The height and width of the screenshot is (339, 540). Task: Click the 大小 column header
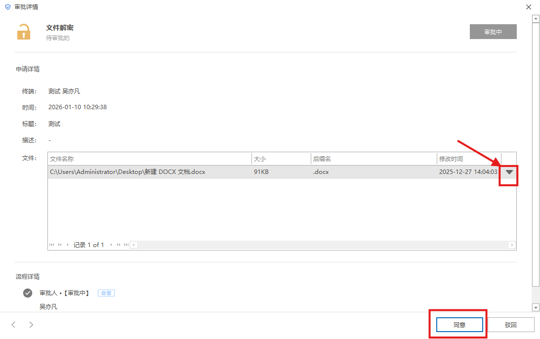coord(281,159)
